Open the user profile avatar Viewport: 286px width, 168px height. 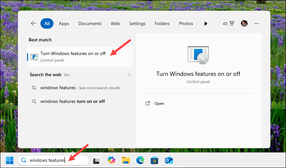(244, 23)
